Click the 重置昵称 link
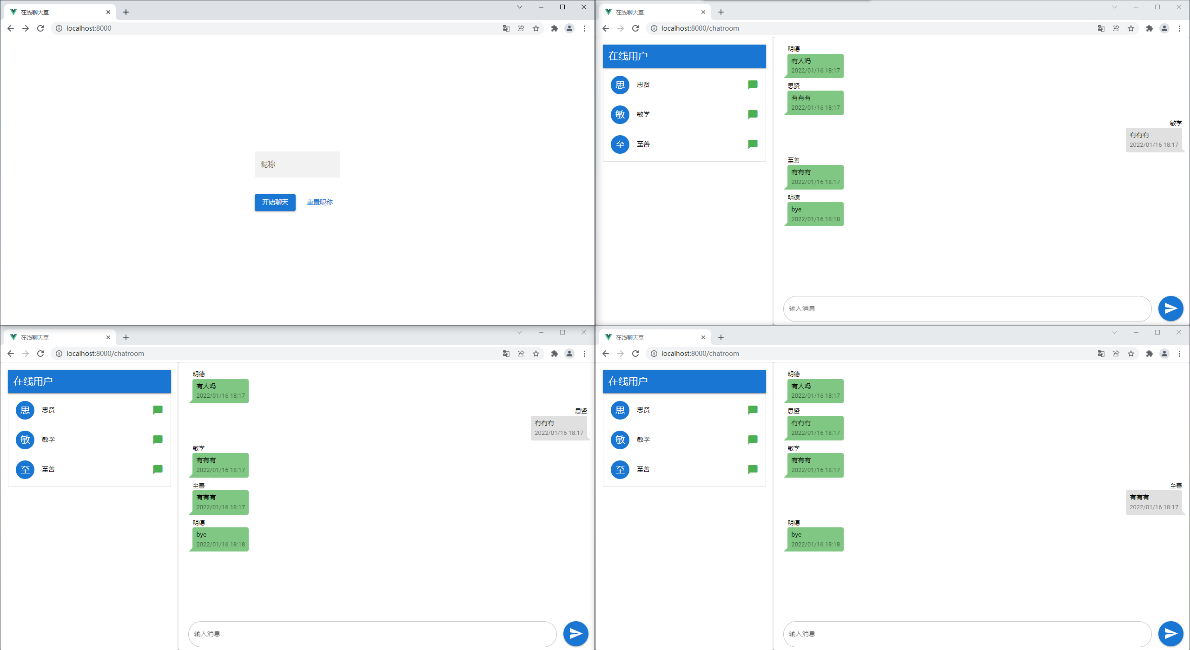 [320, 202]
